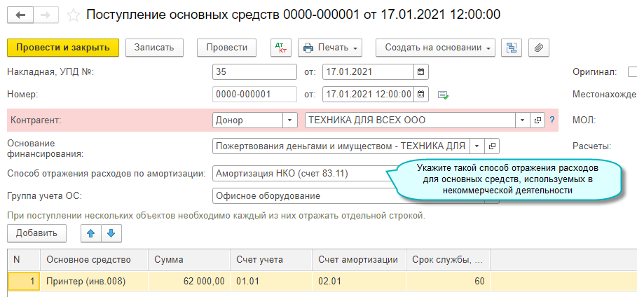
Task: Move row down with blue arrow
Action: click(x=111, y=233)
